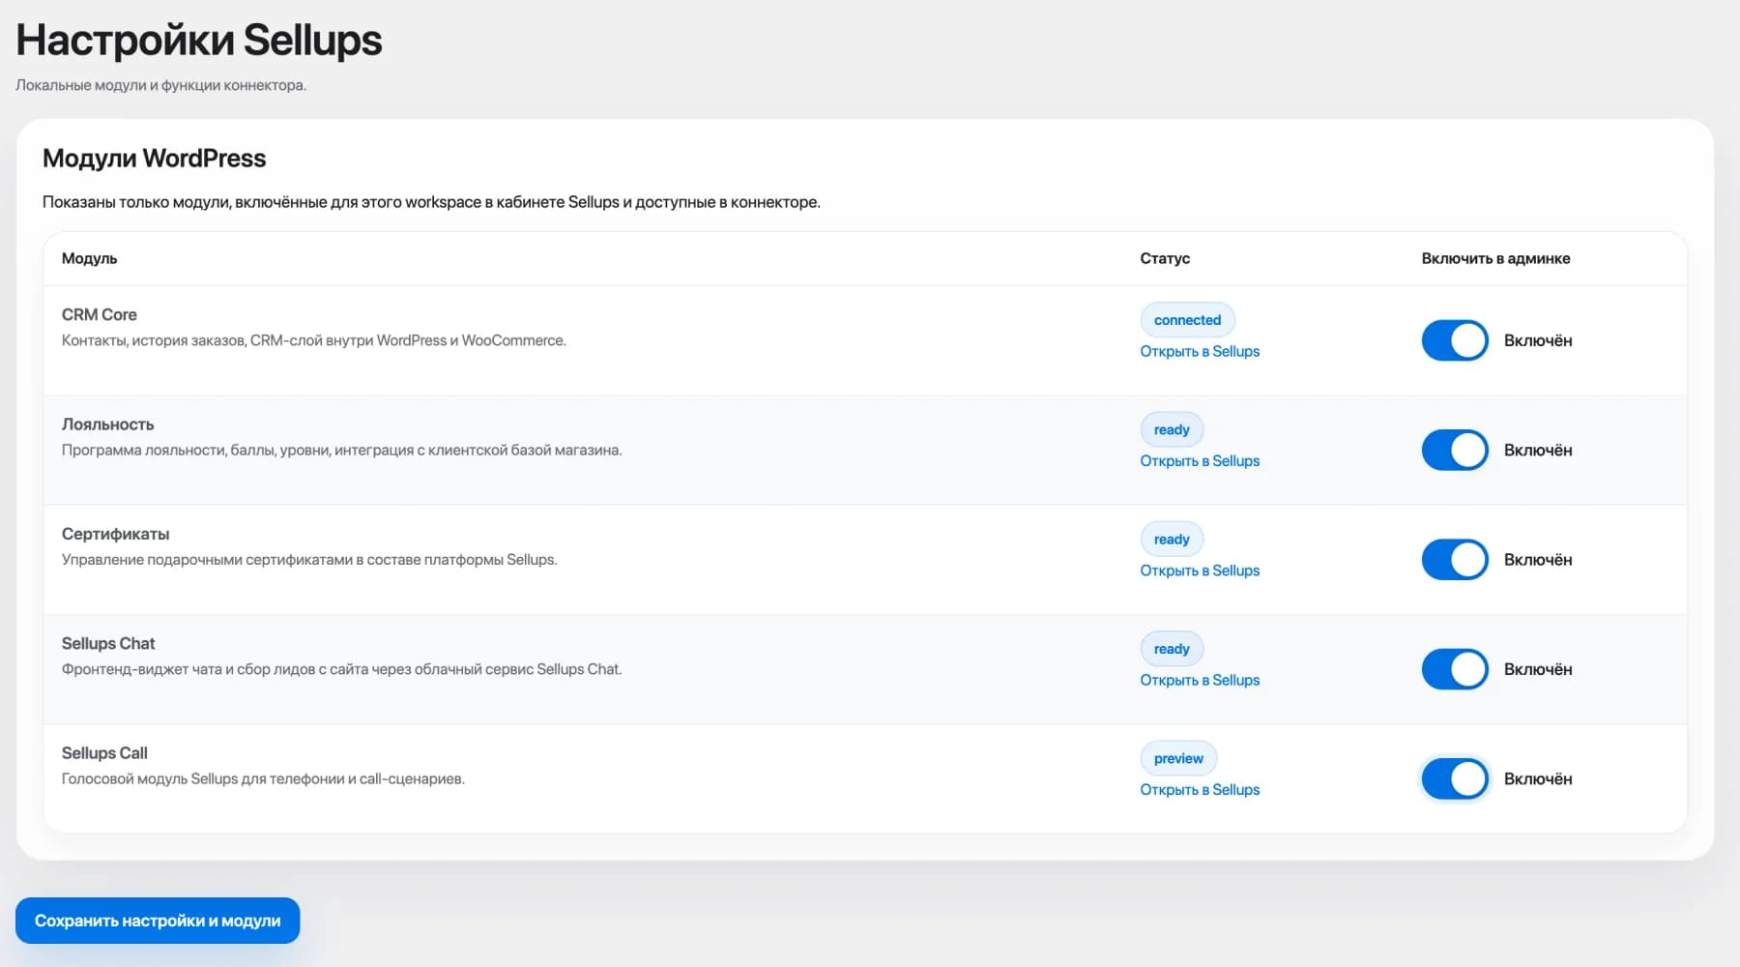Switch off the Sellups Chat module toggle
1740x967 pixels.
(1454, 669)
